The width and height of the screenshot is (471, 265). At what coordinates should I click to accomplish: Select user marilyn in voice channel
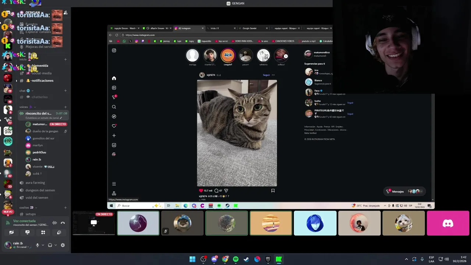(x=46, y=145)
